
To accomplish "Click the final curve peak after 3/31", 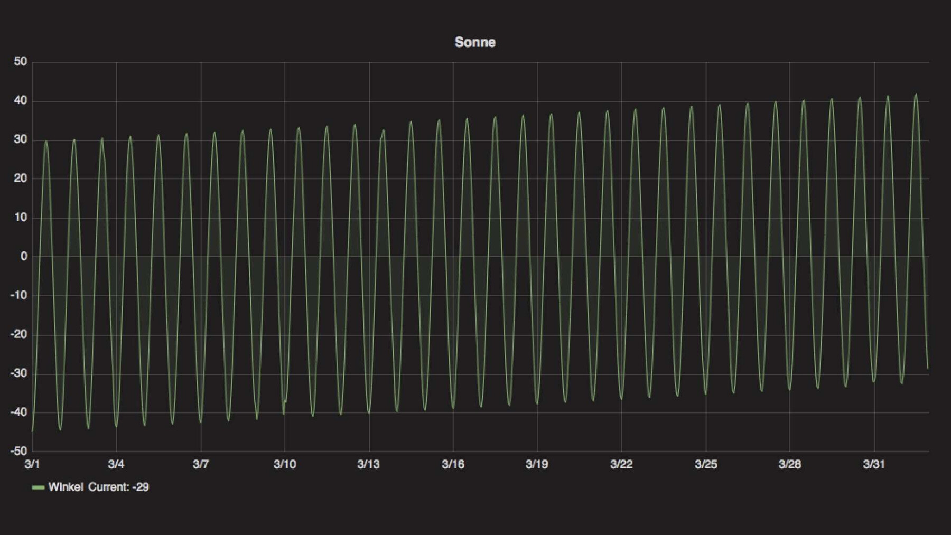I will 916,95.
